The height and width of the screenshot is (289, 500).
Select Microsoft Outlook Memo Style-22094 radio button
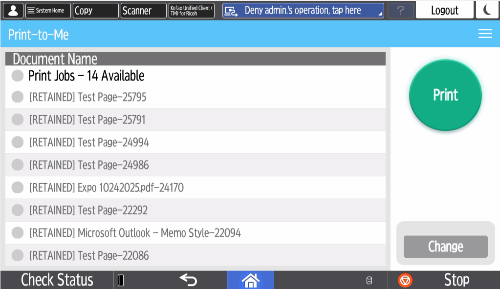point(18,233)
